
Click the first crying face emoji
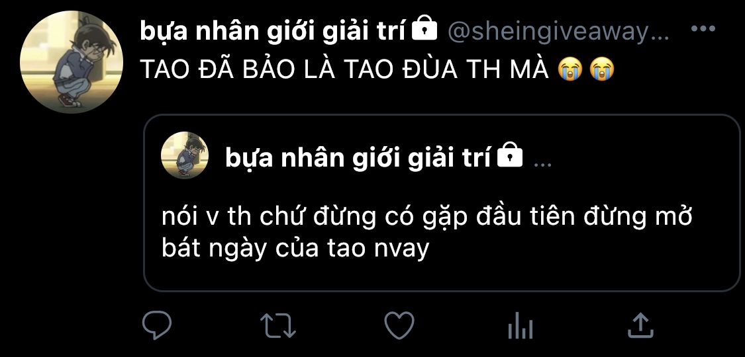[x=570, y=69]
